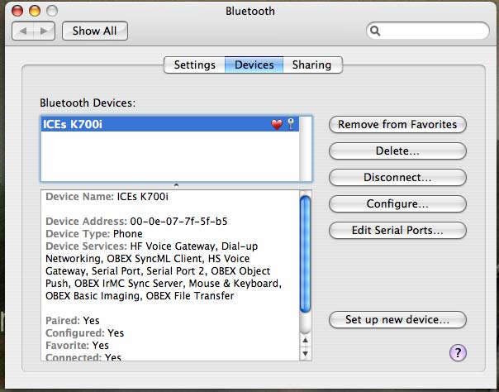Click the scroll up arrow in details pane
499x392 pixels.
tap(305, 341)
